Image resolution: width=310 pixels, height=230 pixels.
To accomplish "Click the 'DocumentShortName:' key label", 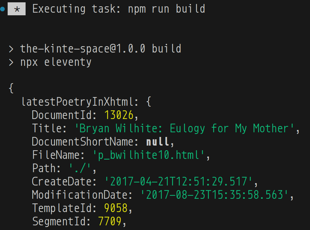I will click(x=85, y=142).
